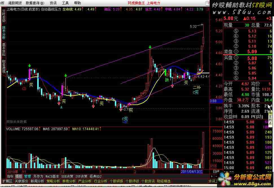Open the 工具 menu

[65, 3]
